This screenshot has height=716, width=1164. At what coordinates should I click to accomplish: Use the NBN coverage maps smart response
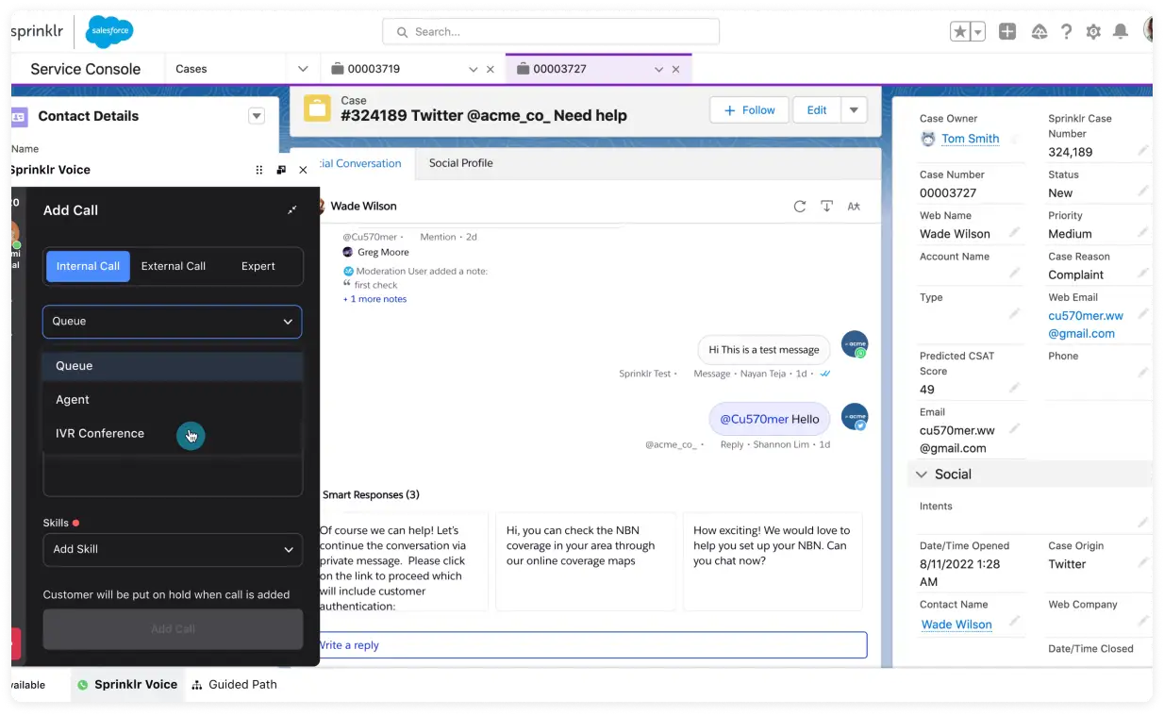point(586,562)
